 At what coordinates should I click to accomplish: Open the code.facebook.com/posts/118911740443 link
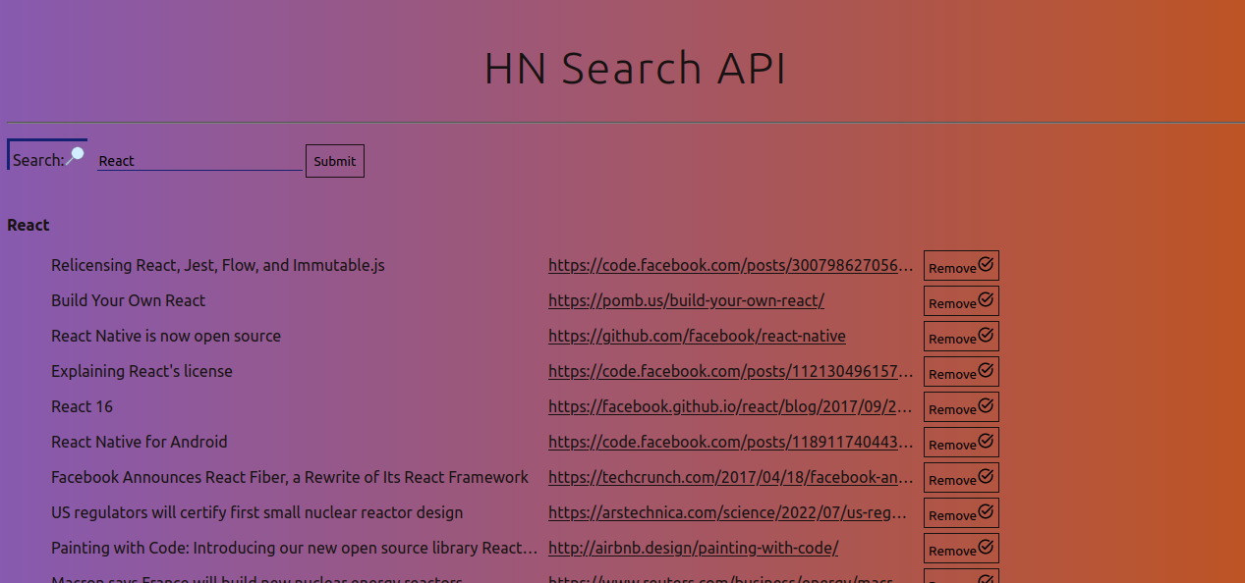click(731, 442)
